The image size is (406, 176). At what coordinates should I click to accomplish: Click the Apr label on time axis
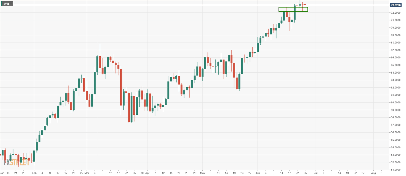(147, 173)
